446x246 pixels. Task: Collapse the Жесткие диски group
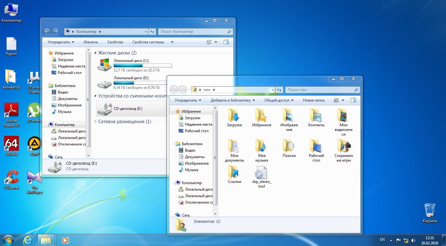coord(95,53)
